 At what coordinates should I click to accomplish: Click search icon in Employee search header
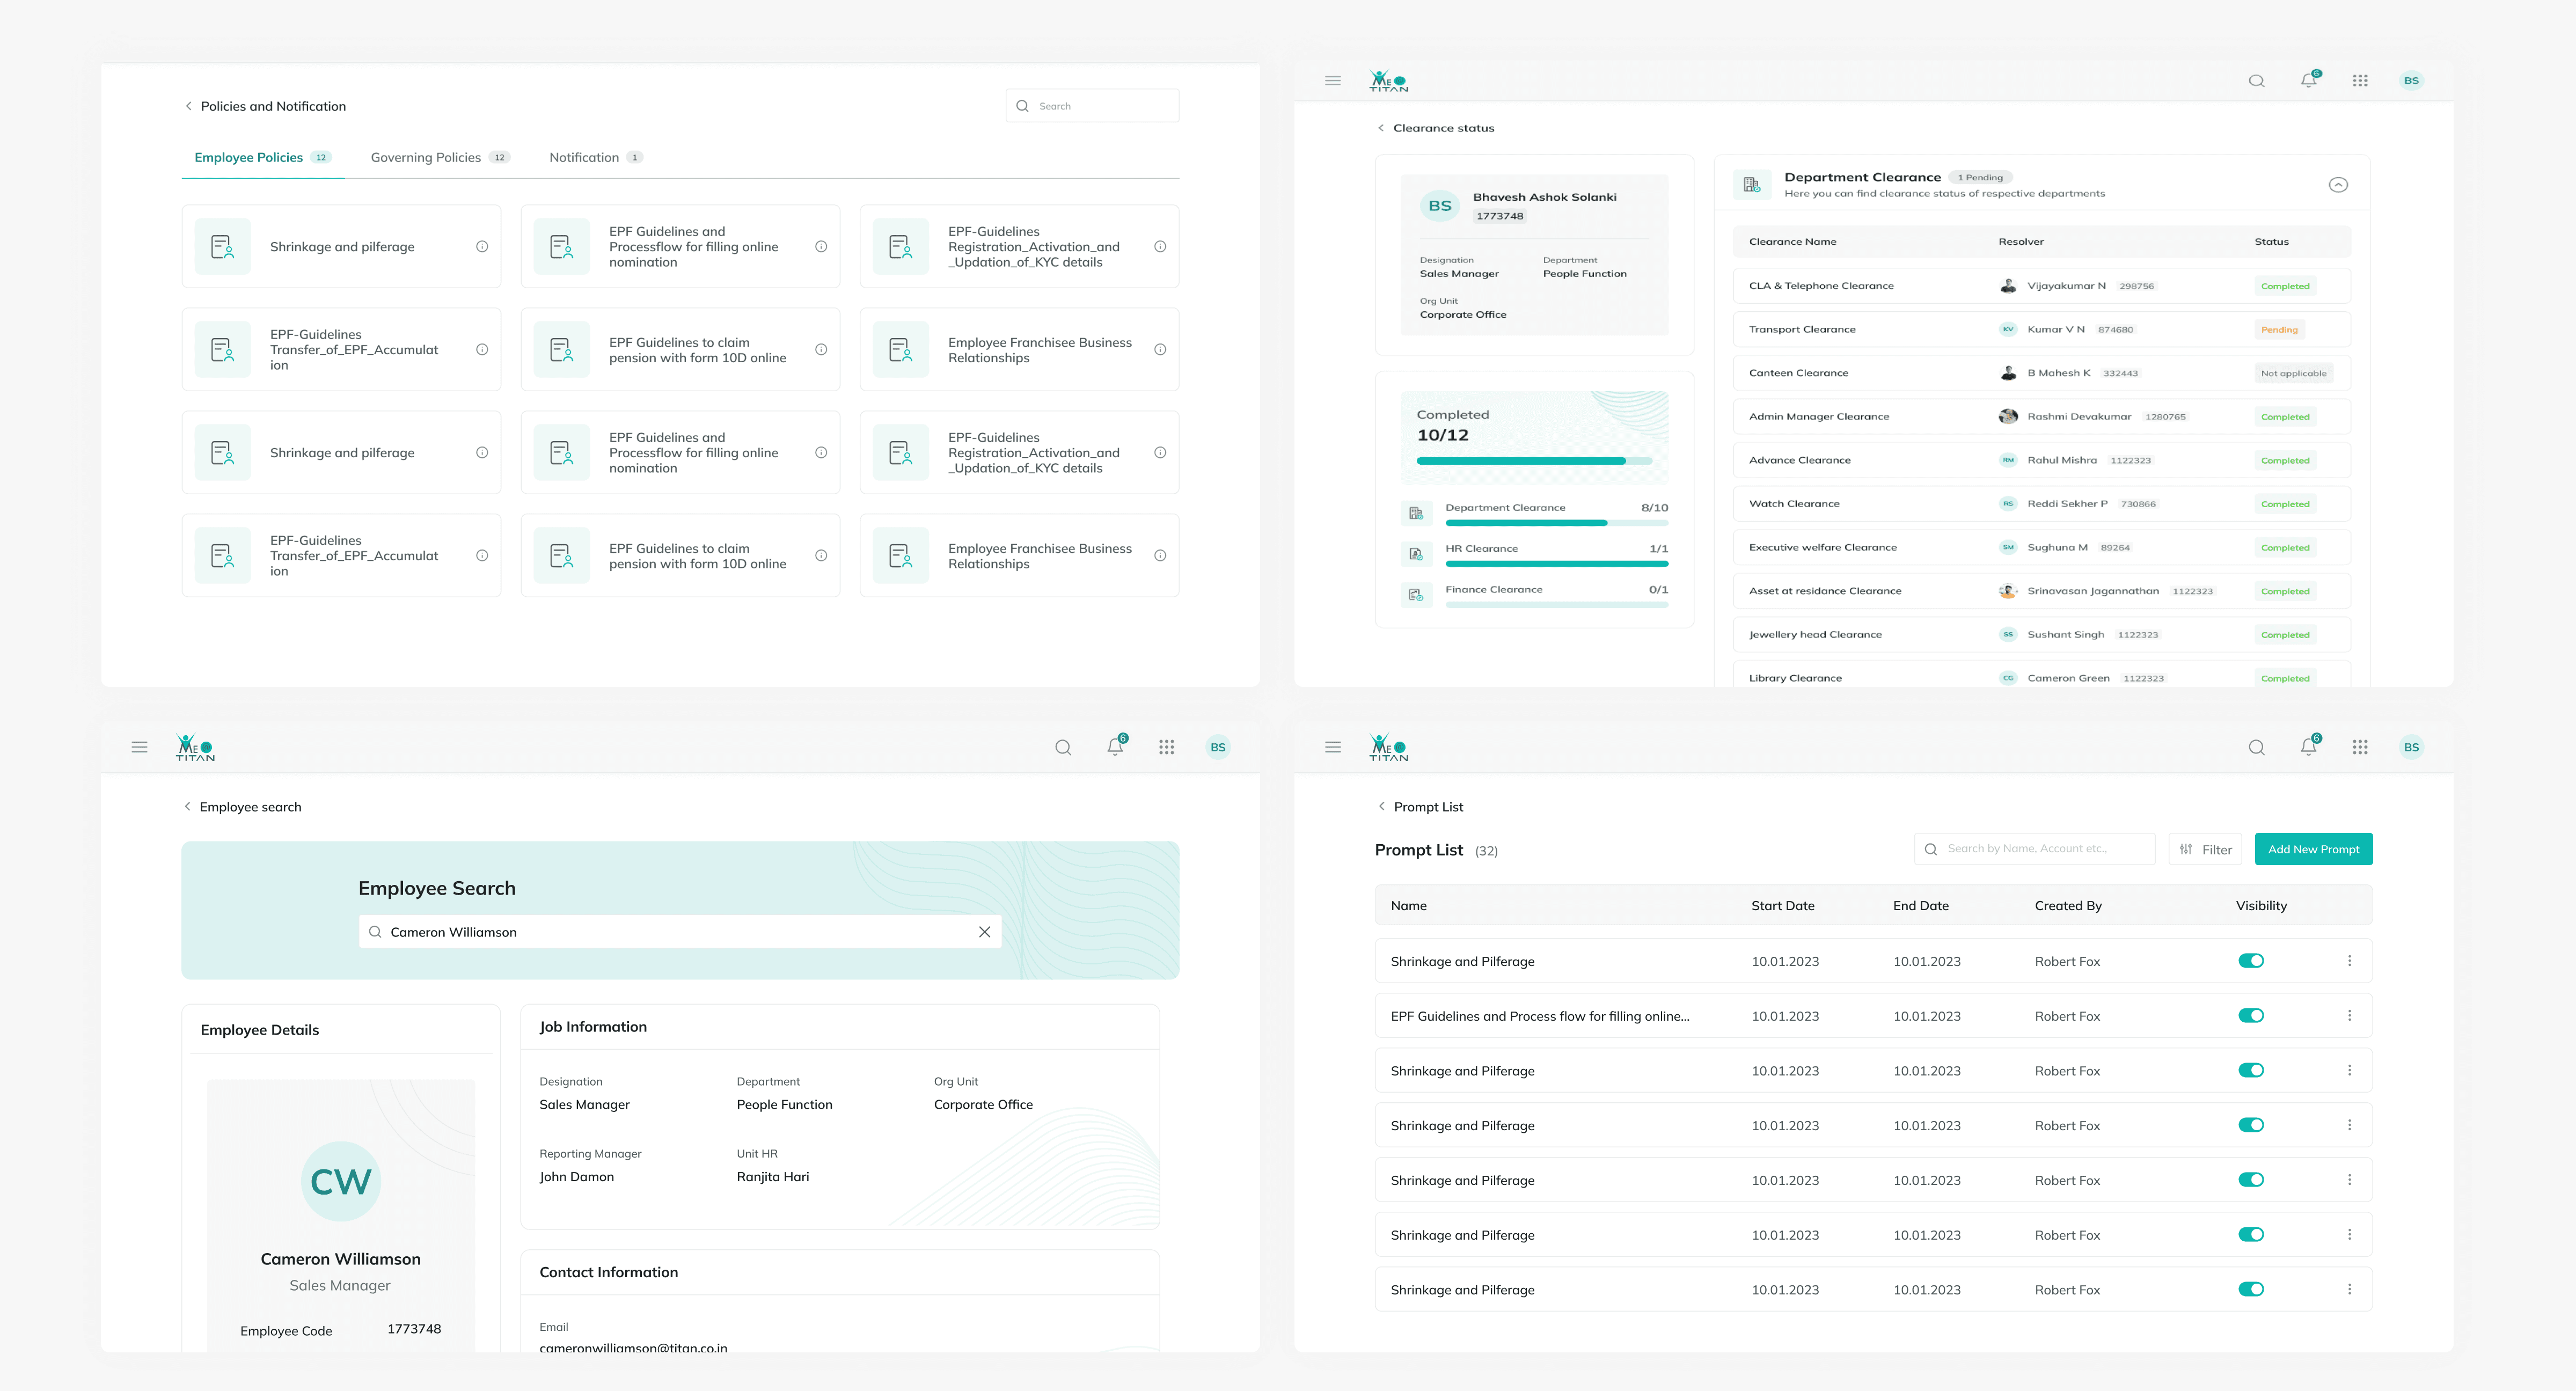tap(1063, 747)
